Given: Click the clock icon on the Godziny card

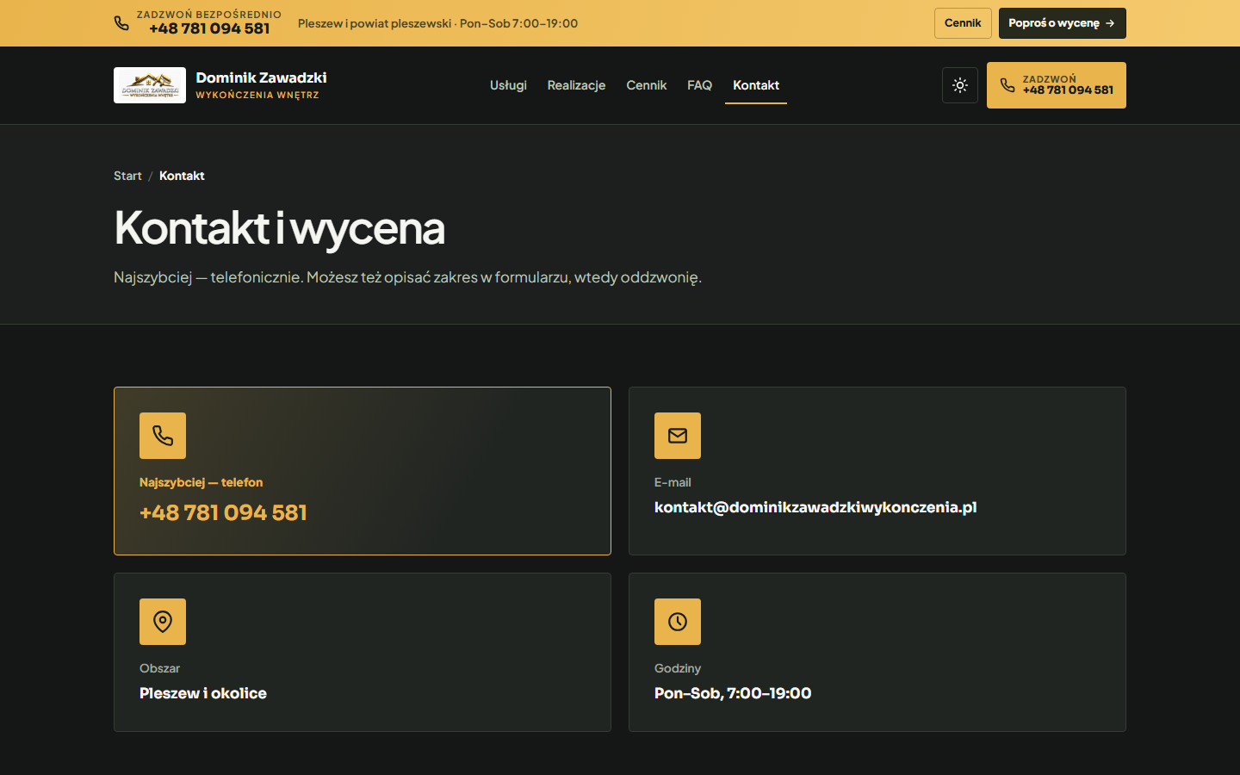Looking at the screenshot, I should point(678,622).
